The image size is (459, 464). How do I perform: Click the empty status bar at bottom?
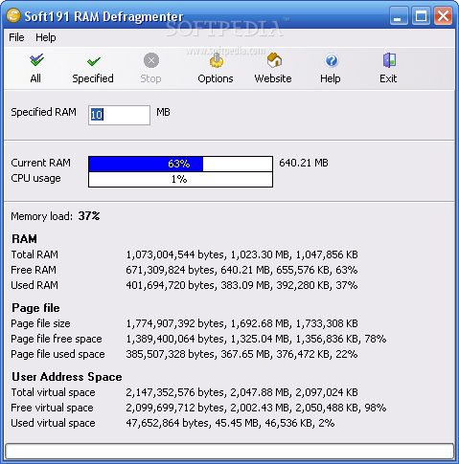(229, 452)
